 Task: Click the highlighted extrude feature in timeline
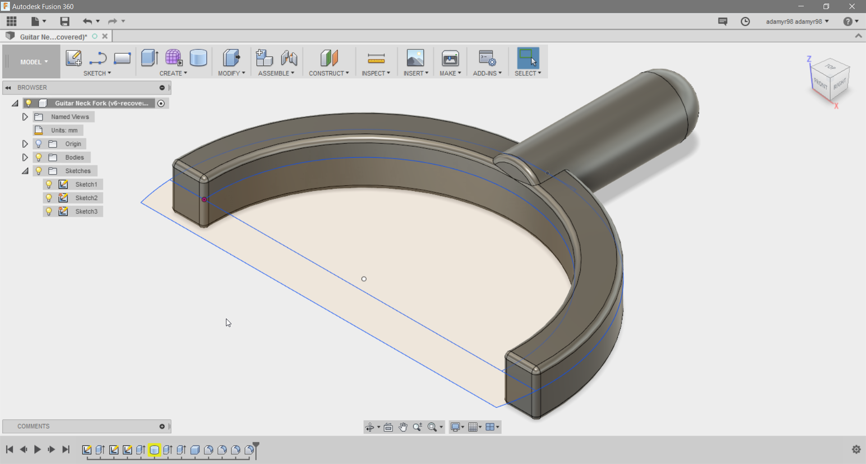click(155, 450)
